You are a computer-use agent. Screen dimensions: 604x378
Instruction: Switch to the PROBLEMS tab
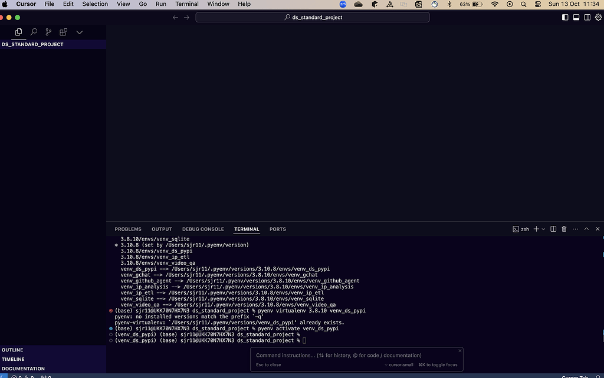click(128, 229)
